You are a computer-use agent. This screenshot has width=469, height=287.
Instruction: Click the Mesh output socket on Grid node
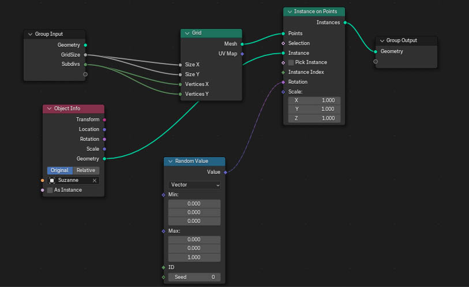242,44
